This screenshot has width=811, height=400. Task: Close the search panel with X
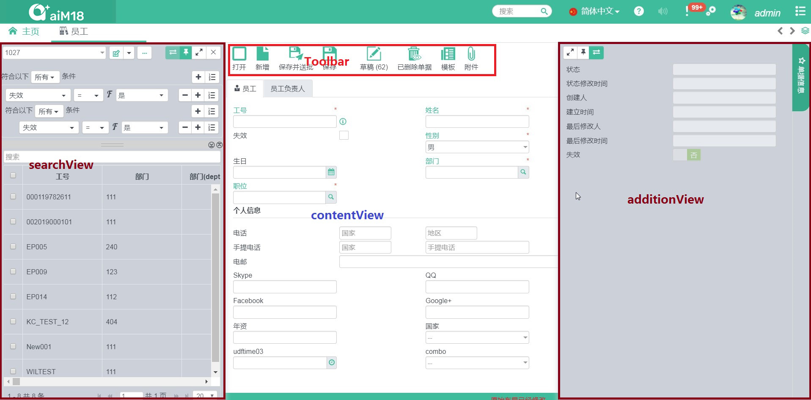[213, 52]
